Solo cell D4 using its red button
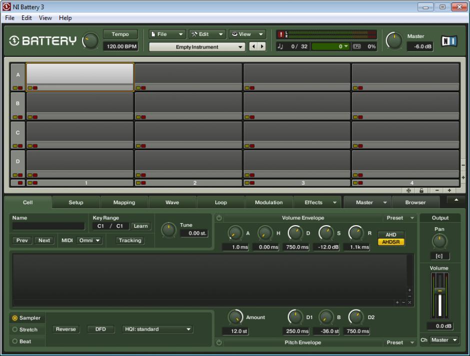470x356 pixels. coord(360,175)
